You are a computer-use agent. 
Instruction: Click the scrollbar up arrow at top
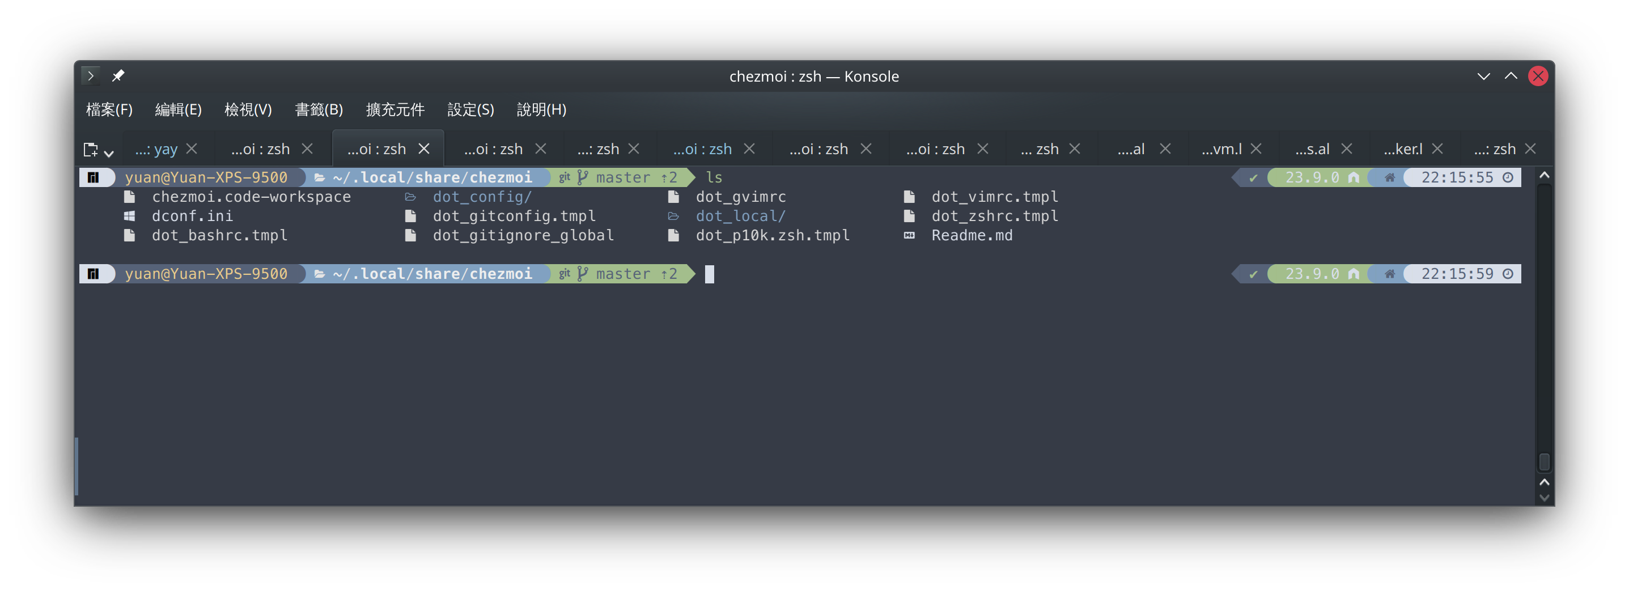click(x=1544, y=175)
